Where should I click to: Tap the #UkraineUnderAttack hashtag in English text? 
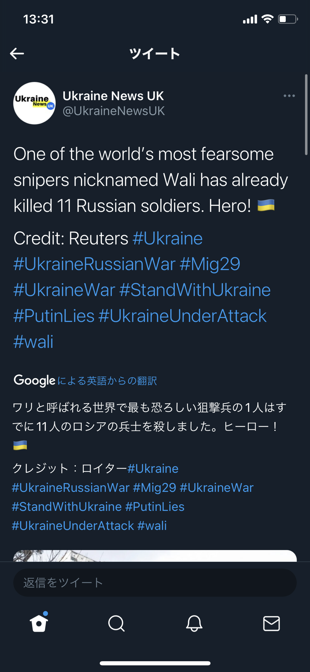(x=182, y=316)
